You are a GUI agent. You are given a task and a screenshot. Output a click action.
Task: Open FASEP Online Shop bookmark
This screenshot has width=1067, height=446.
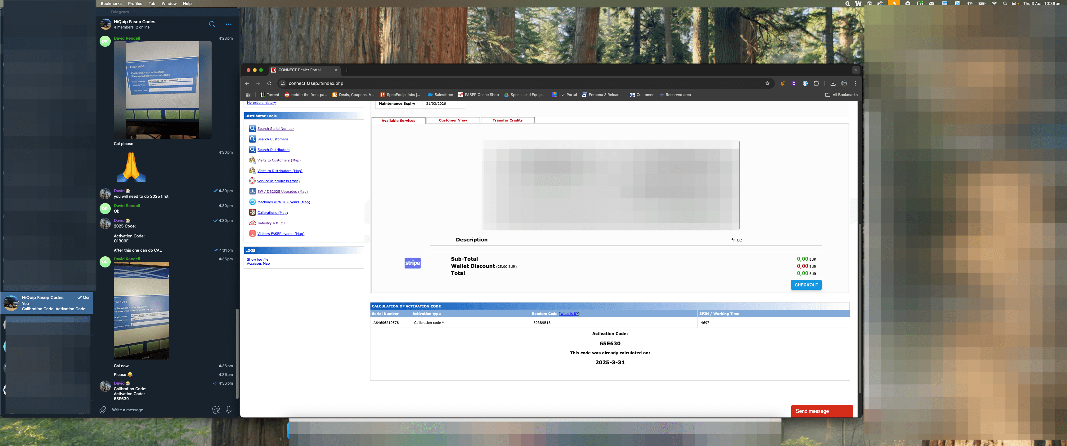pos(478,95)
